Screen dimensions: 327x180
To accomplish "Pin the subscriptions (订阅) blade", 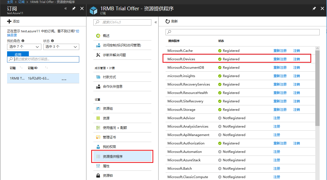I will tap(74, 9).
